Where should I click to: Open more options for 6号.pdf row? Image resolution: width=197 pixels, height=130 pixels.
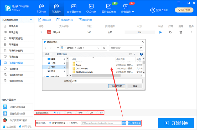191,32
